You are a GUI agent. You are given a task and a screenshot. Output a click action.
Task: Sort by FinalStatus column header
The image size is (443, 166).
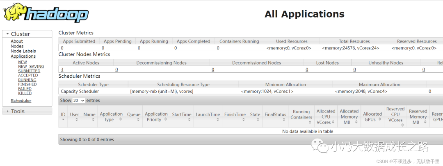point(275,117)
